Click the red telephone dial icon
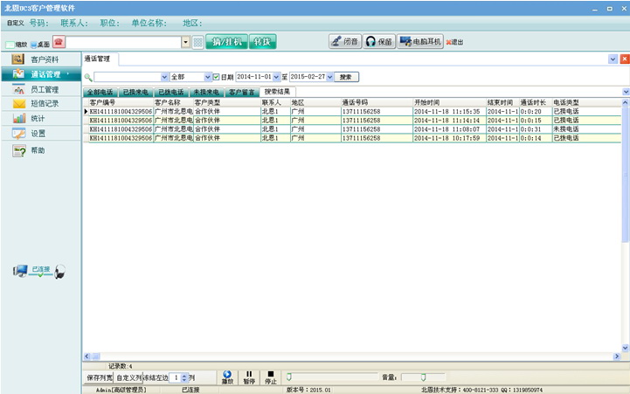The width and height of the screenshot is (630, 394). point(59,42)
